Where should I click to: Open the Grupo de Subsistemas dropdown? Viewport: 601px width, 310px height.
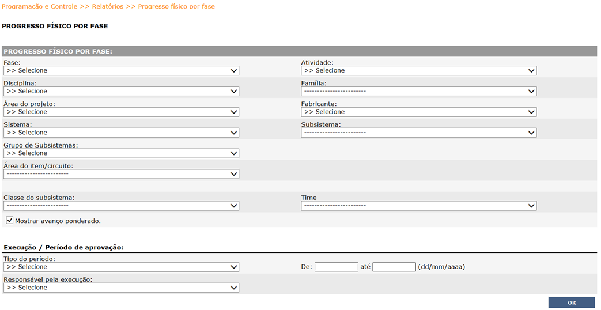[x=121, y=153]
